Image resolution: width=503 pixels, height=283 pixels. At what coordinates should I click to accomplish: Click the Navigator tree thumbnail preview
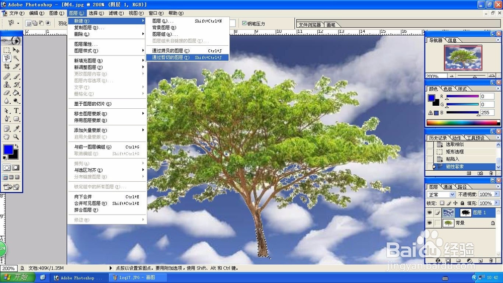tap(463, 58)
